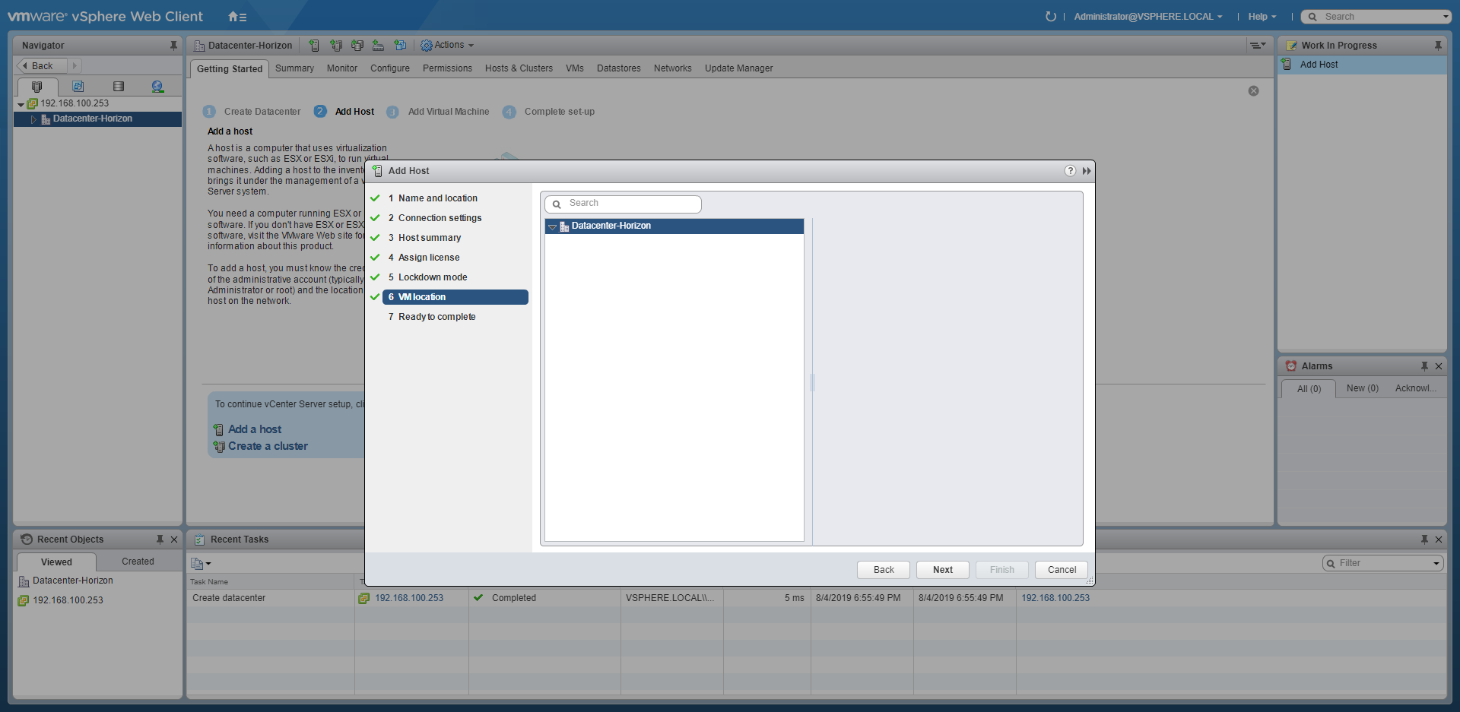Collapse Datacenter-Horizon node in VM location tree
The width and height of the screenshot is (1460, 712).
pos(552,226)
